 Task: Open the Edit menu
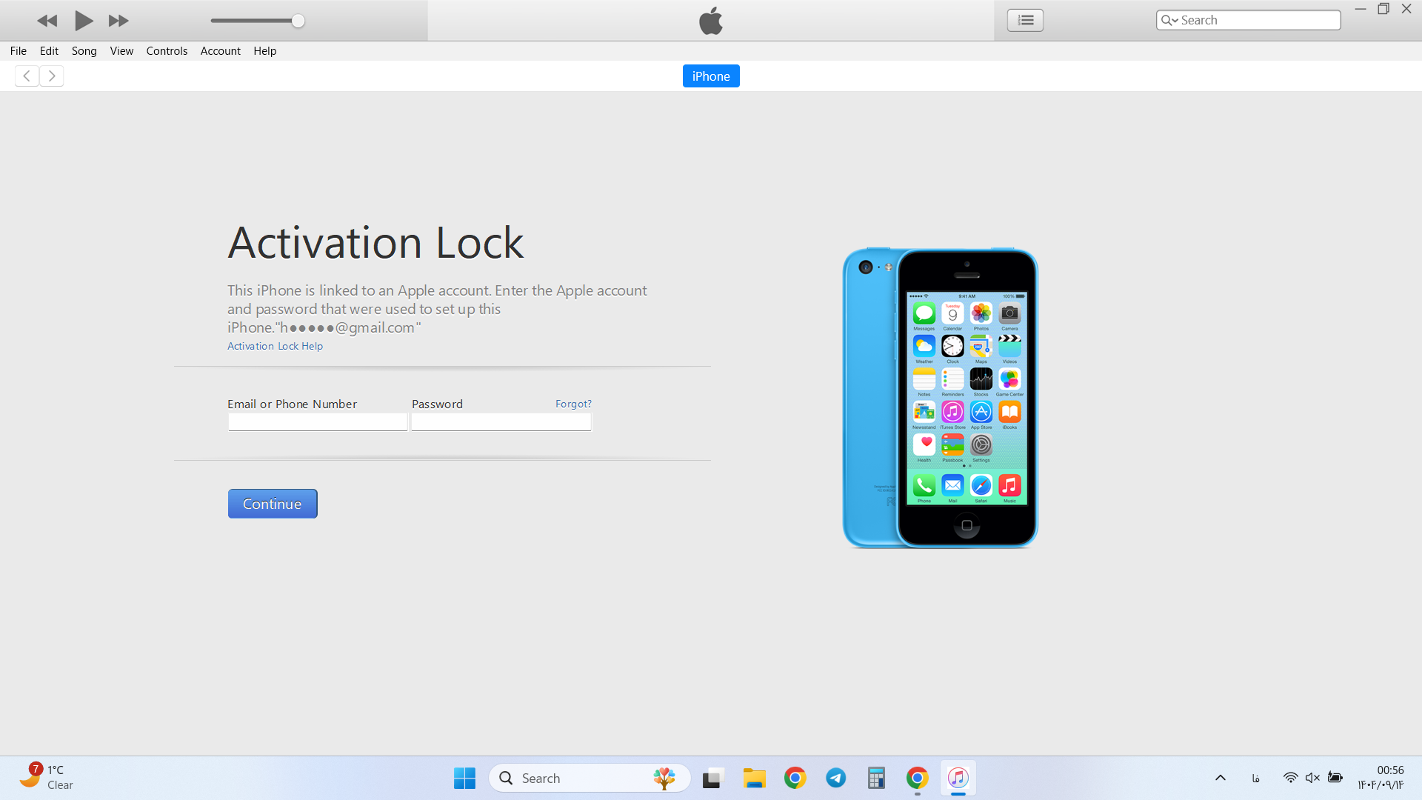pyautogui.click(x=49, y=51)
